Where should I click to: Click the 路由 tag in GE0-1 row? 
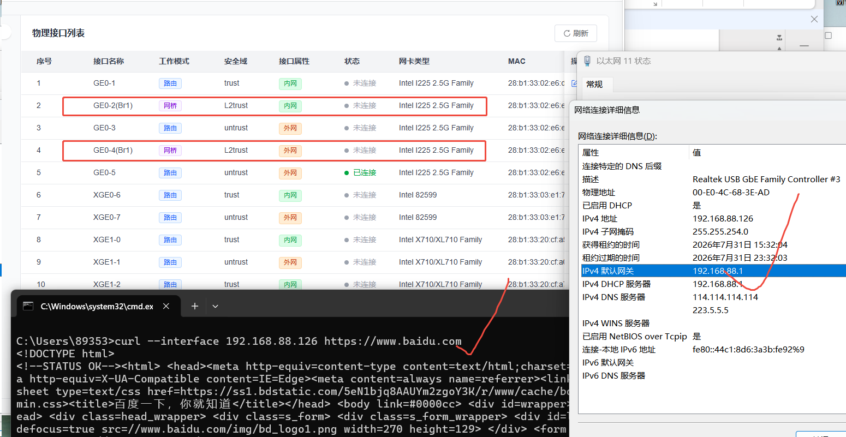click(170, 83)
